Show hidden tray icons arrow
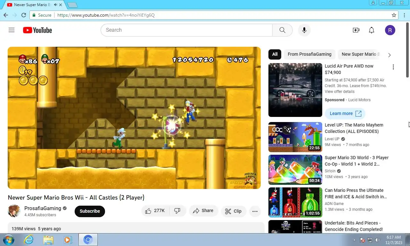 [354, 240]
